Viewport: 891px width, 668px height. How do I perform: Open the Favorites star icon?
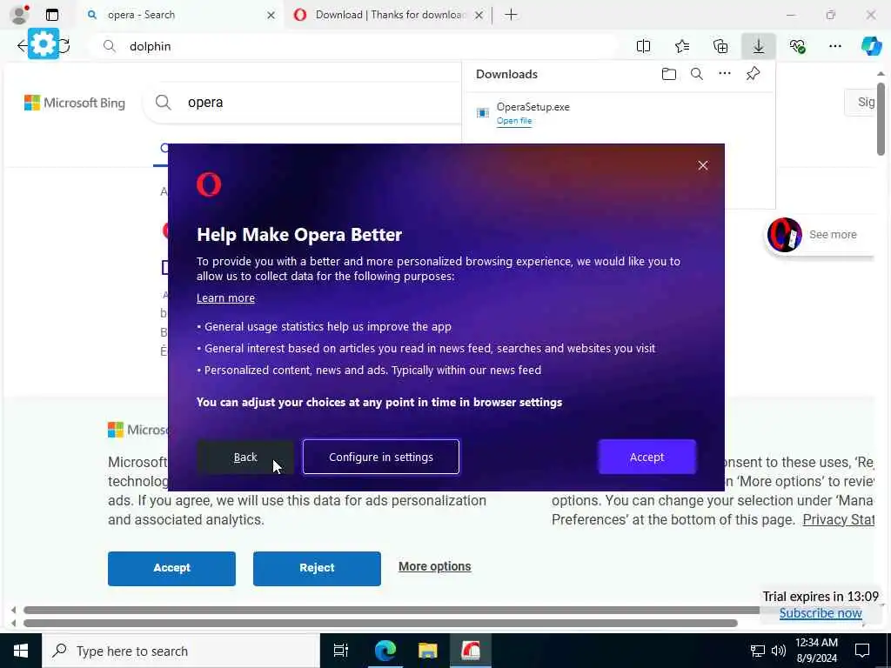[682, 46]
